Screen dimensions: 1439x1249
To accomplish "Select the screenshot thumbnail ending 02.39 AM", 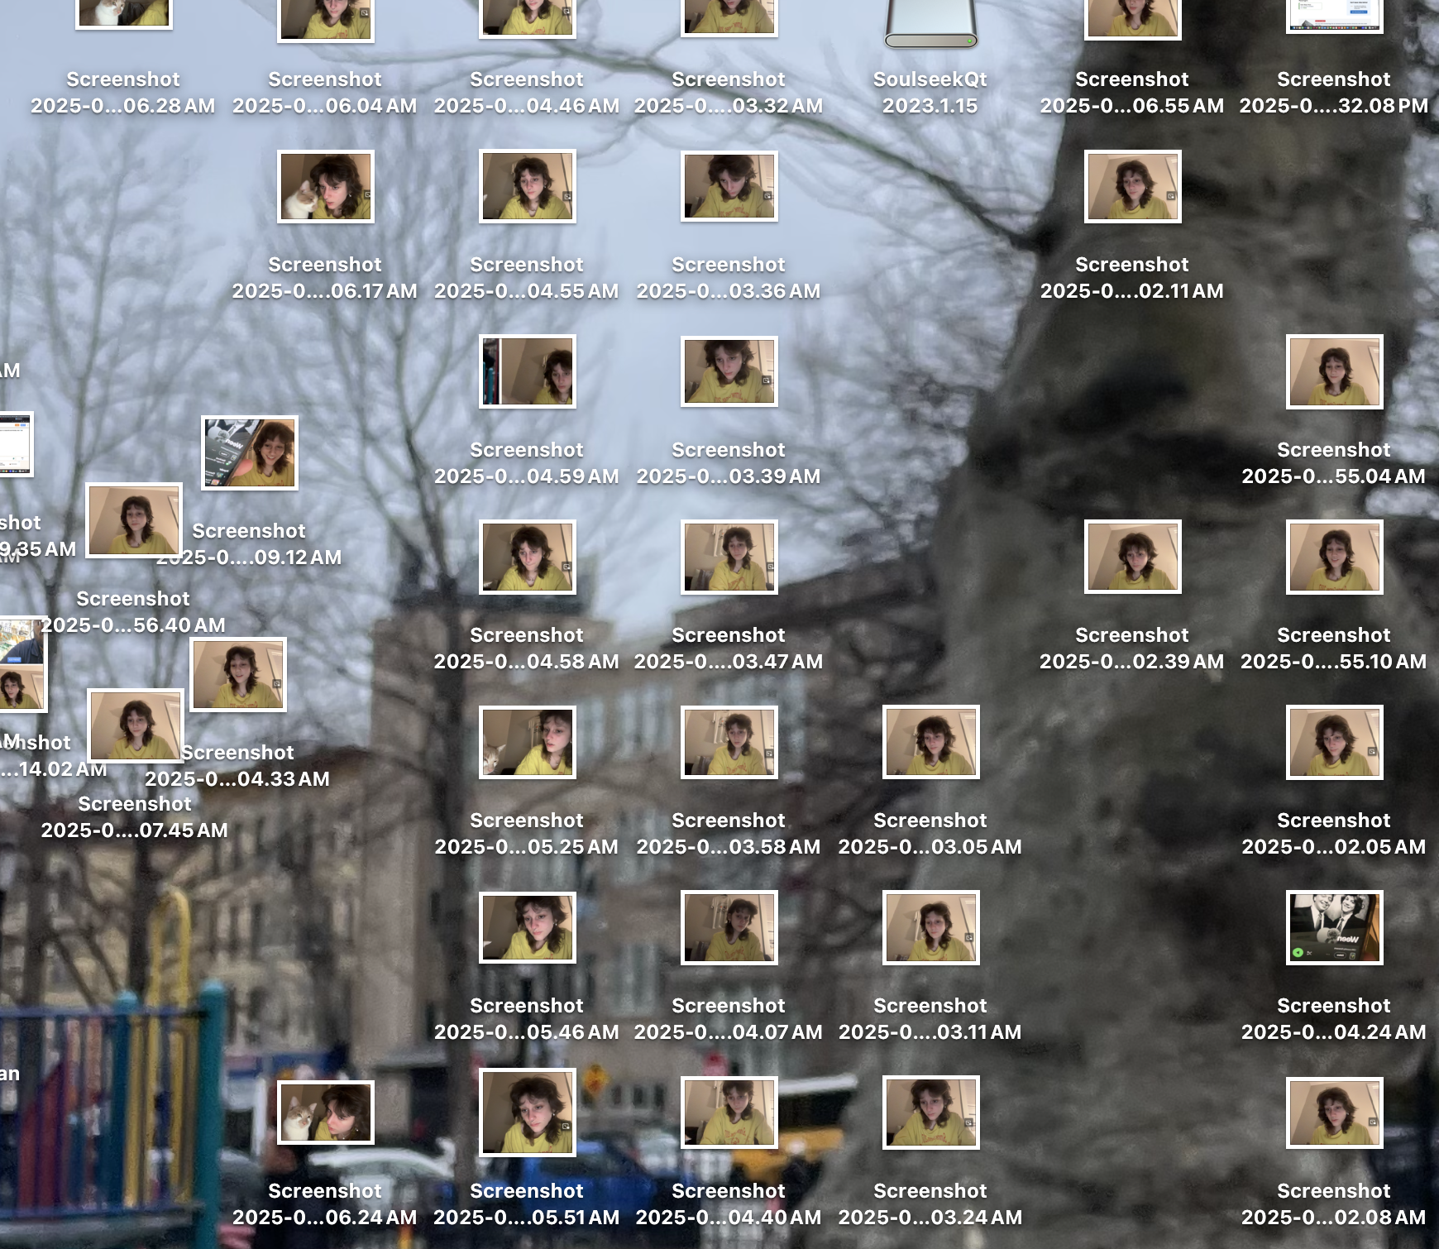I will (x=1132, y=557).
